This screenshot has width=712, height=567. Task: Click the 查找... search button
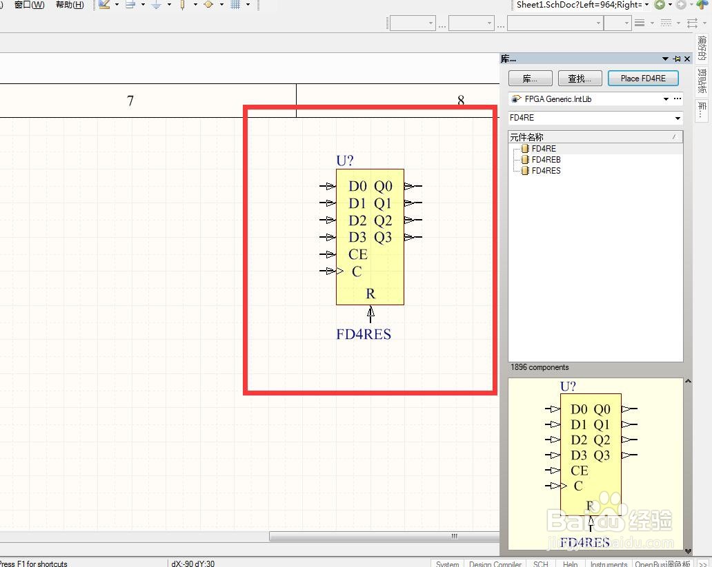[580, 79]
